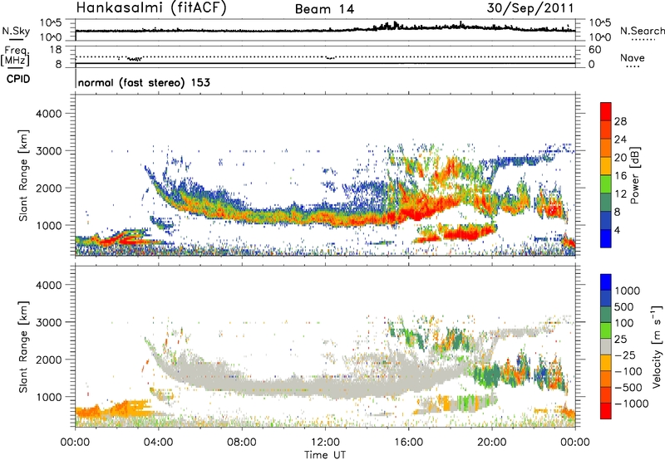Click the '20:00' time axis tick label
This screenshot has height=460, width=665.
pos(492,443)
